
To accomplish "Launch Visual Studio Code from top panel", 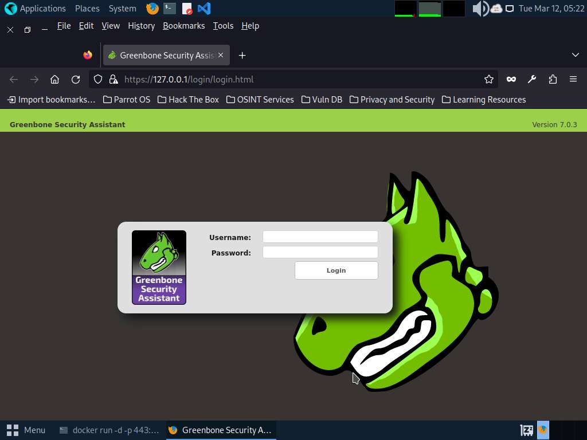I will click(204, 9).
